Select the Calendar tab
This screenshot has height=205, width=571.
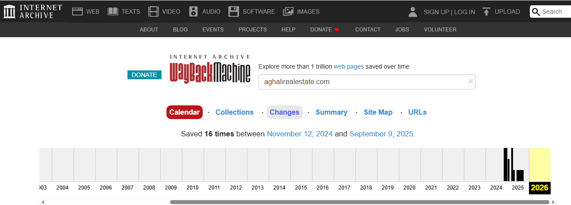185,112
